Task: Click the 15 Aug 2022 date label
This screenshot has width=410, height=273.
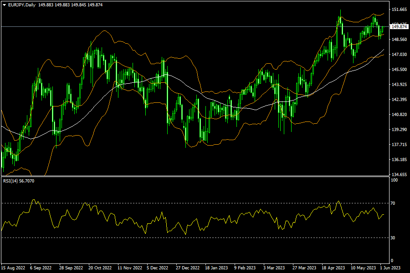Action: (x=13, y=268)
